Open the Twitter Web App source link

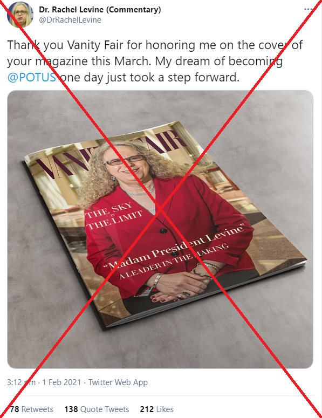pyautogui.click(x=118, y=382)
